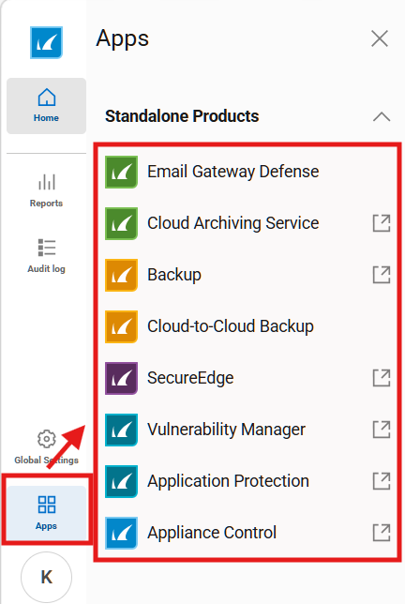Click the external link icon next to SecureEdge
The width and height of the screenshot is (405, 604).
point(382,378)
